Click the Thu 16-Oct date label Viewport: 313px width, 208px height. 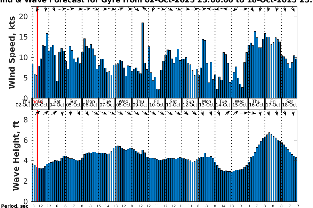pos(256,103)
